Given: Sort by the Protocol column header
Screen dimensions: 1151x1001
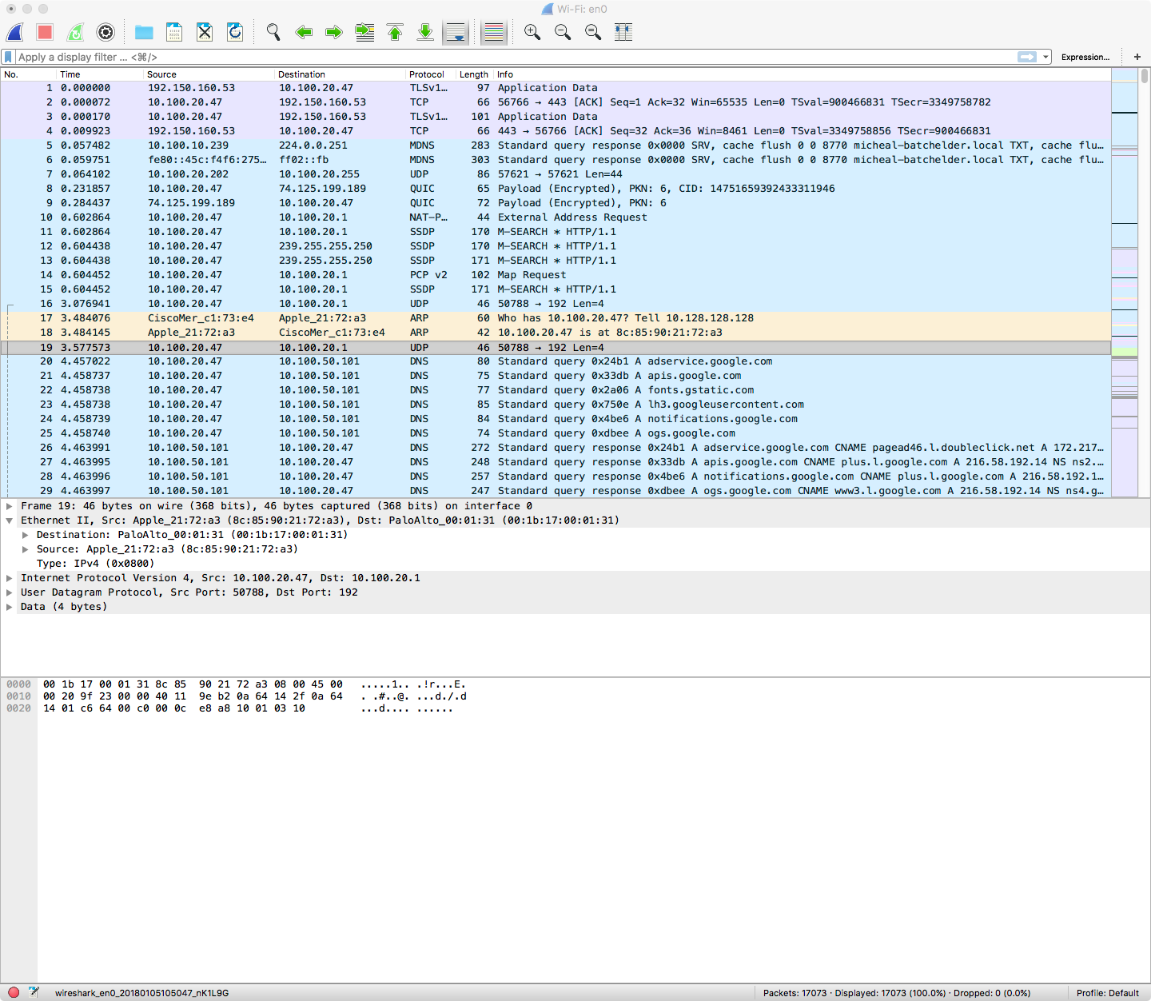Looking at the screenshot, I should pos(431,74).
